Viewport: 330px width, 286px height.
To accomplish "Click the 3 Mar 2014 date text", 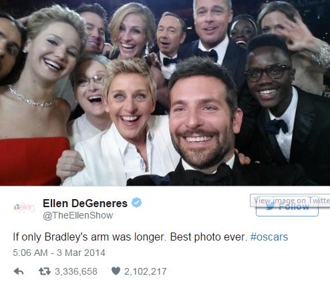I will [81, 253].
